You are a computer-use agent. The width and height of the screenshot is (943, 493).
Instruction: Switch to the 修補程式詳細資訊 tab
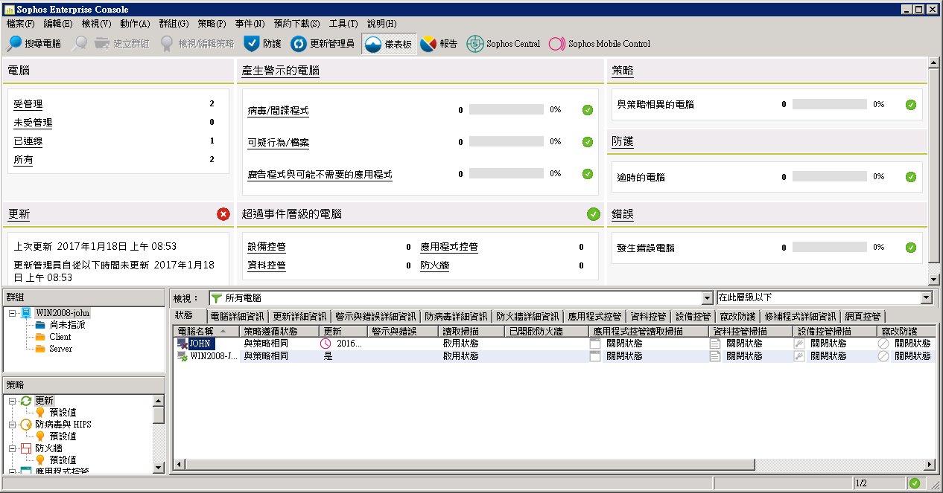click(x=800, y=317)
